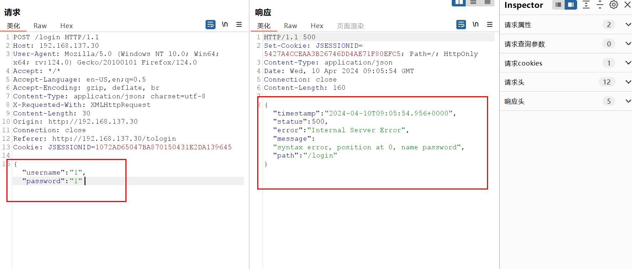This screenshot has height=269, width=632.
Task: Collapse all Inspector sections
Action: 600,5
